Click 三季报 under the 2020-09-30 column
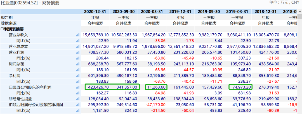 (x=124, y=18)
